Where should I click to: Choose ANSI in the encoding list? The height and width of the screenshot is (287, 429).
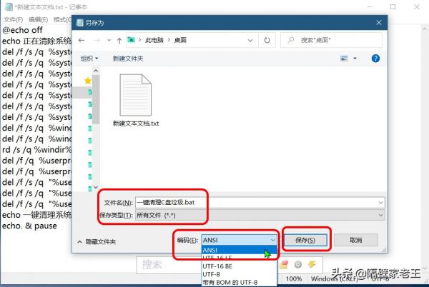click(x=239, y=250)
